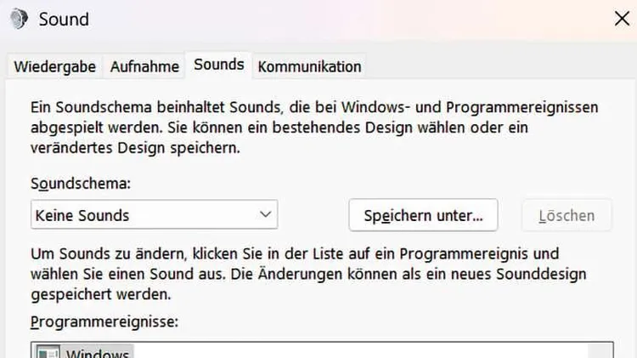This screenshot has width=637, height=358.
Task: Click the empty title bar area beside Sound
Action: pyautogui.click(x=346, y=19)
